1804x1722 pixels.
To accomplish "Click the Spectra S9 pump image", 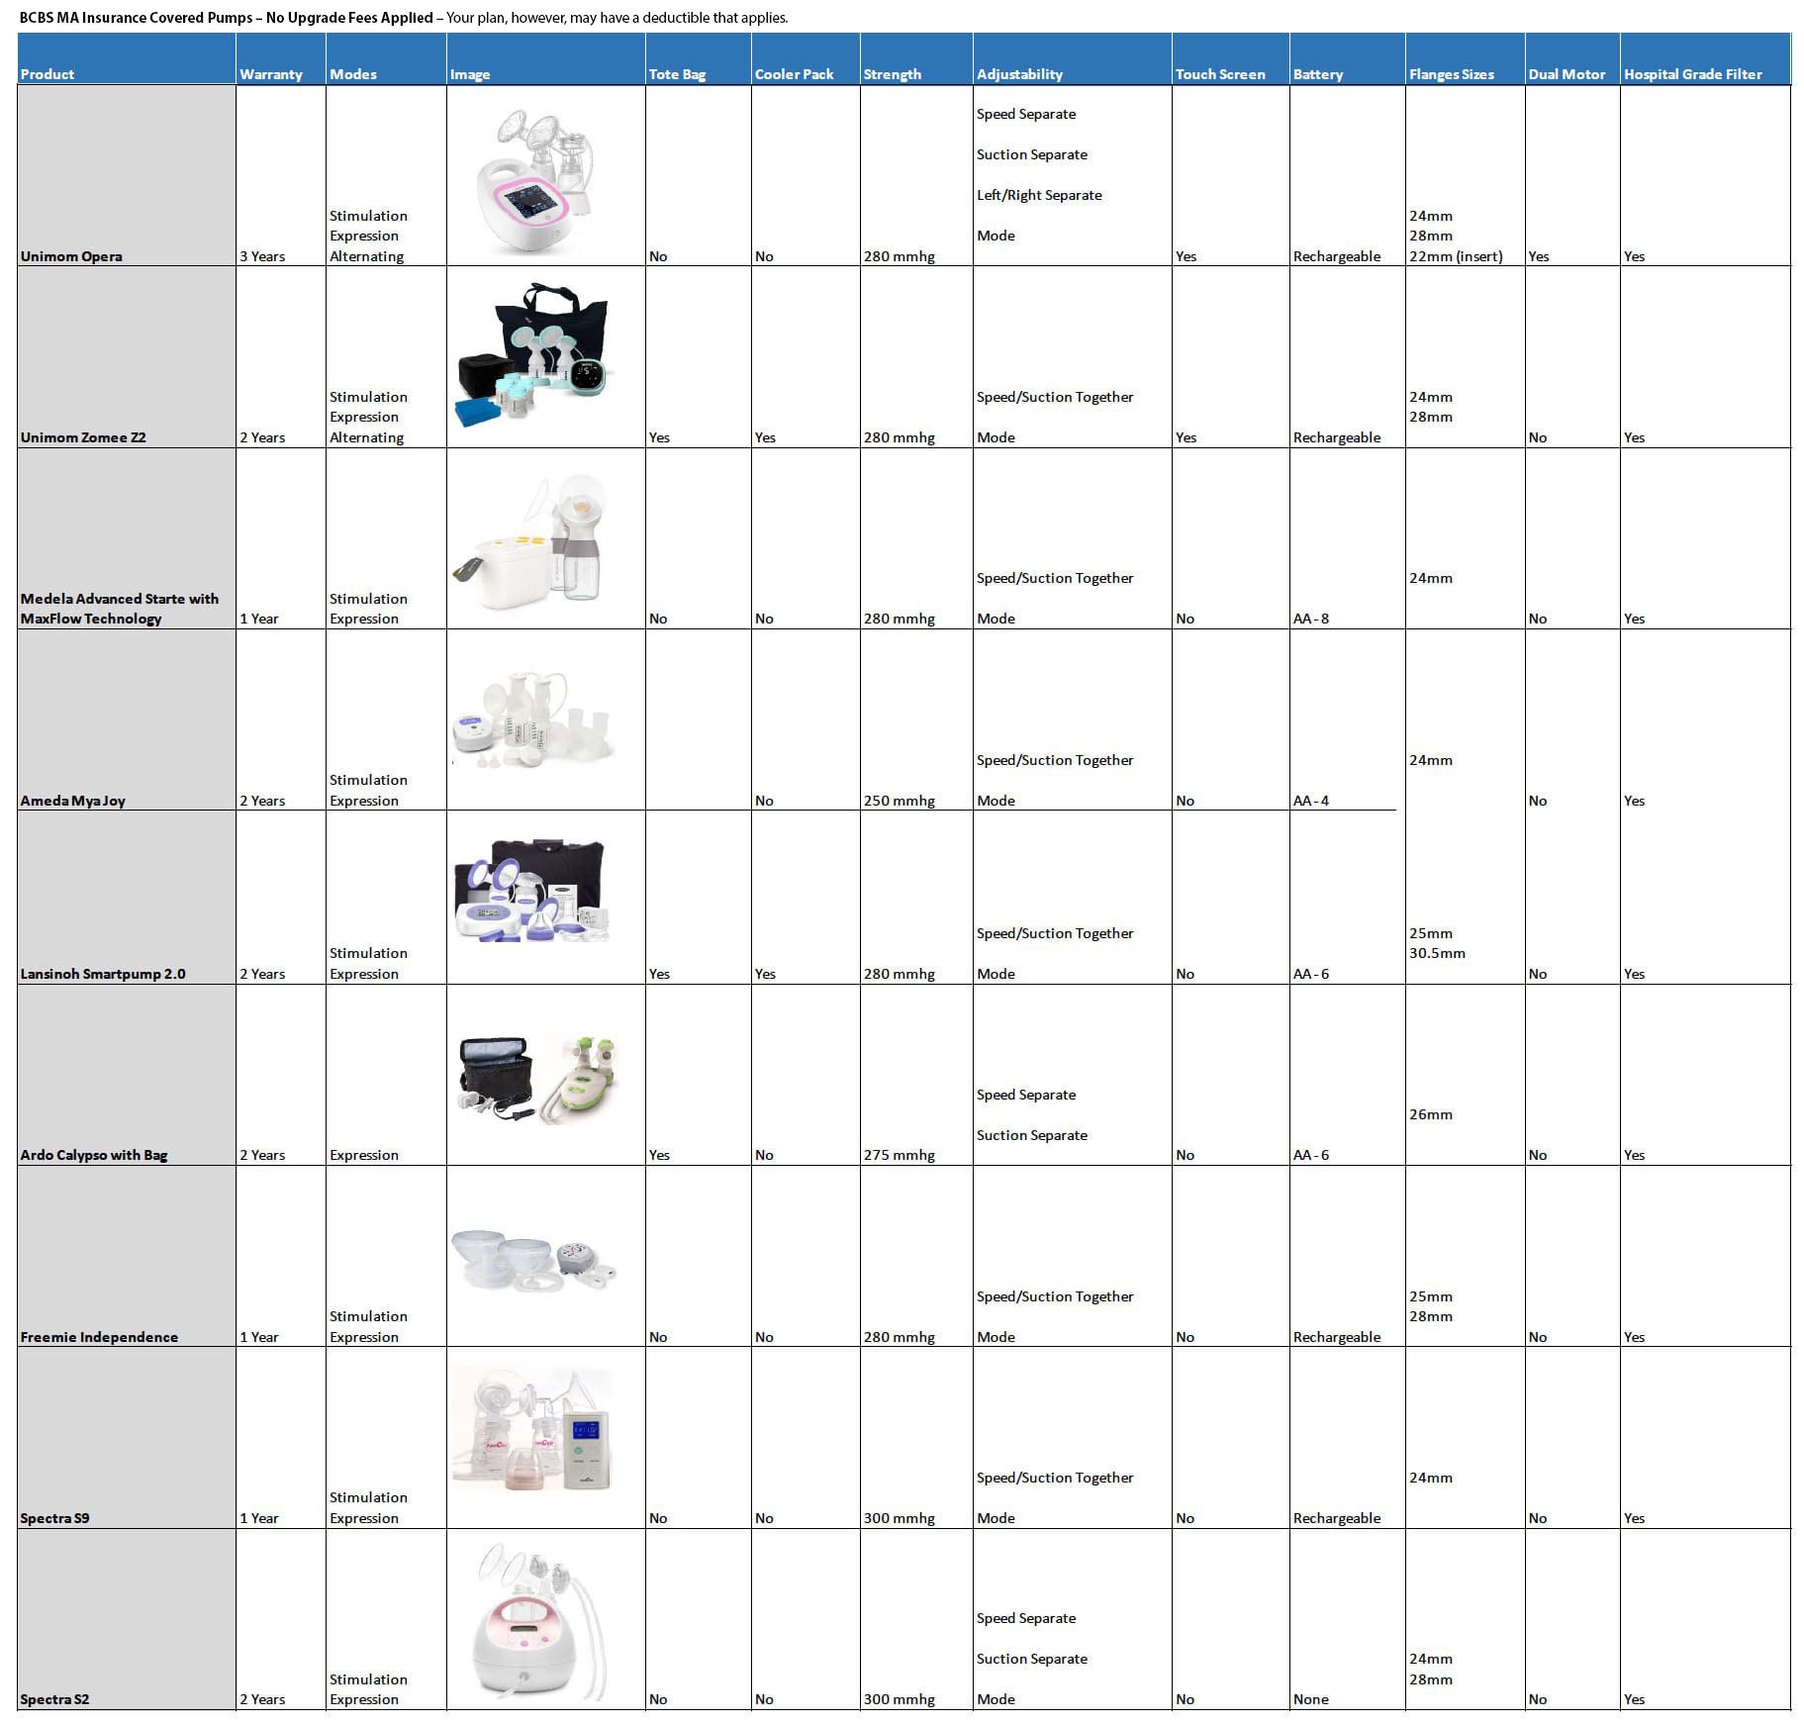I will pyautogui.click(x=532, y=1429).
